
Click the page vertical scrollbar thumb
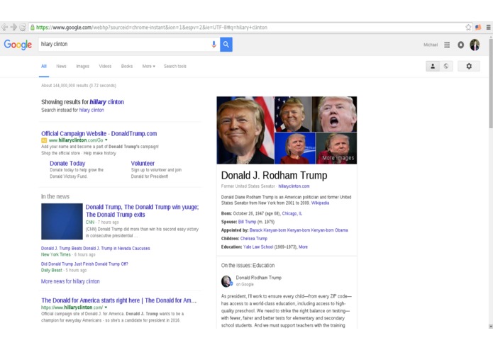coord(490,83)
